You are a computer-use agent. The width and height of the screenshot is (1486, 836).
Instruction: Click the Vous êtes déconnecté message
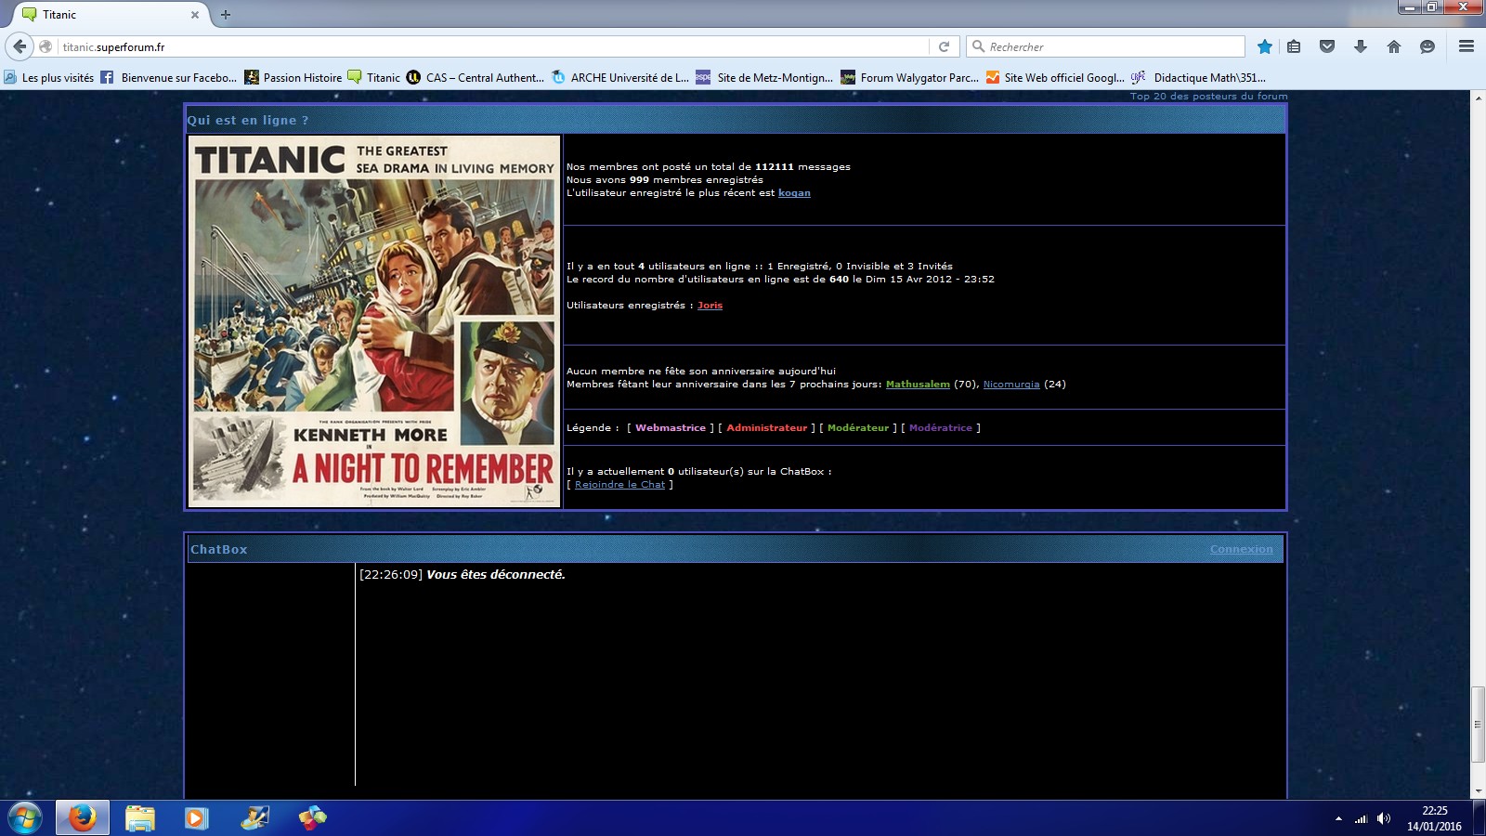tap(495, 575)
